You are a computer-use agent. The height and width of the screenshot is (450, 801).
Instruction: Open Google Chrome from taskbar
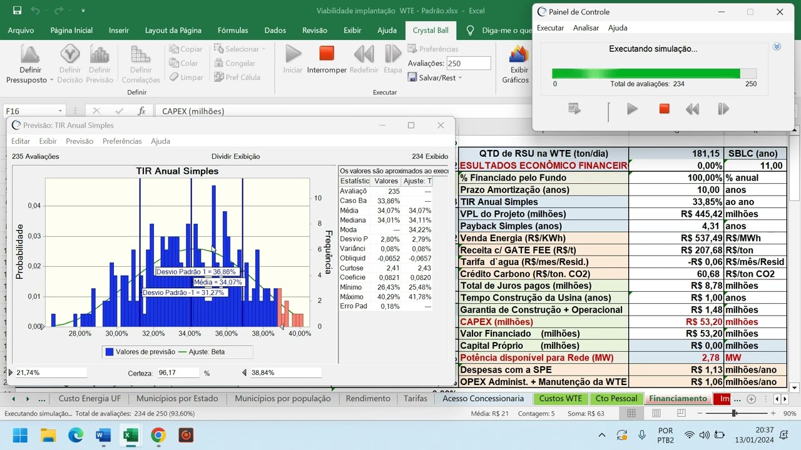pyautogui.click(x=158, y=435)
